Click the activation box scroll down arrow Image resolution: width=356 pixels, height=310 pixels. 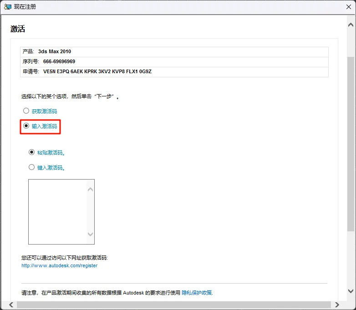pos(90,234)
